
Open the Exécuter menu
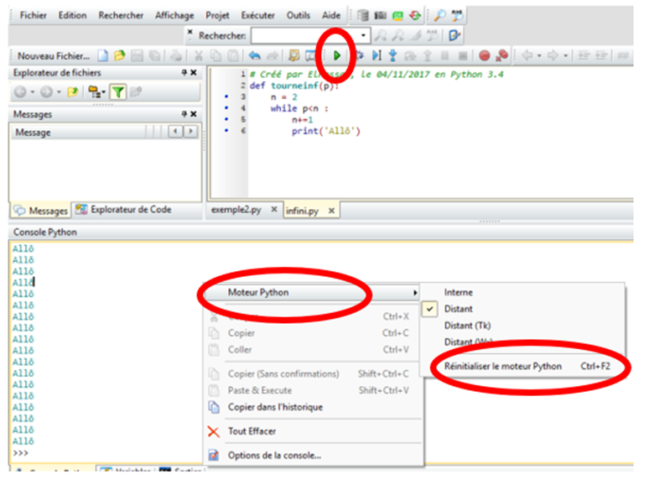click(257, 15)
